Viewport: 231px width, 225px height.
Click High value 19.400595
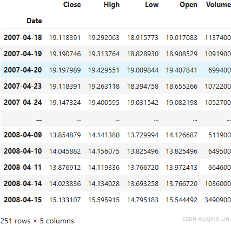point(104,103)
